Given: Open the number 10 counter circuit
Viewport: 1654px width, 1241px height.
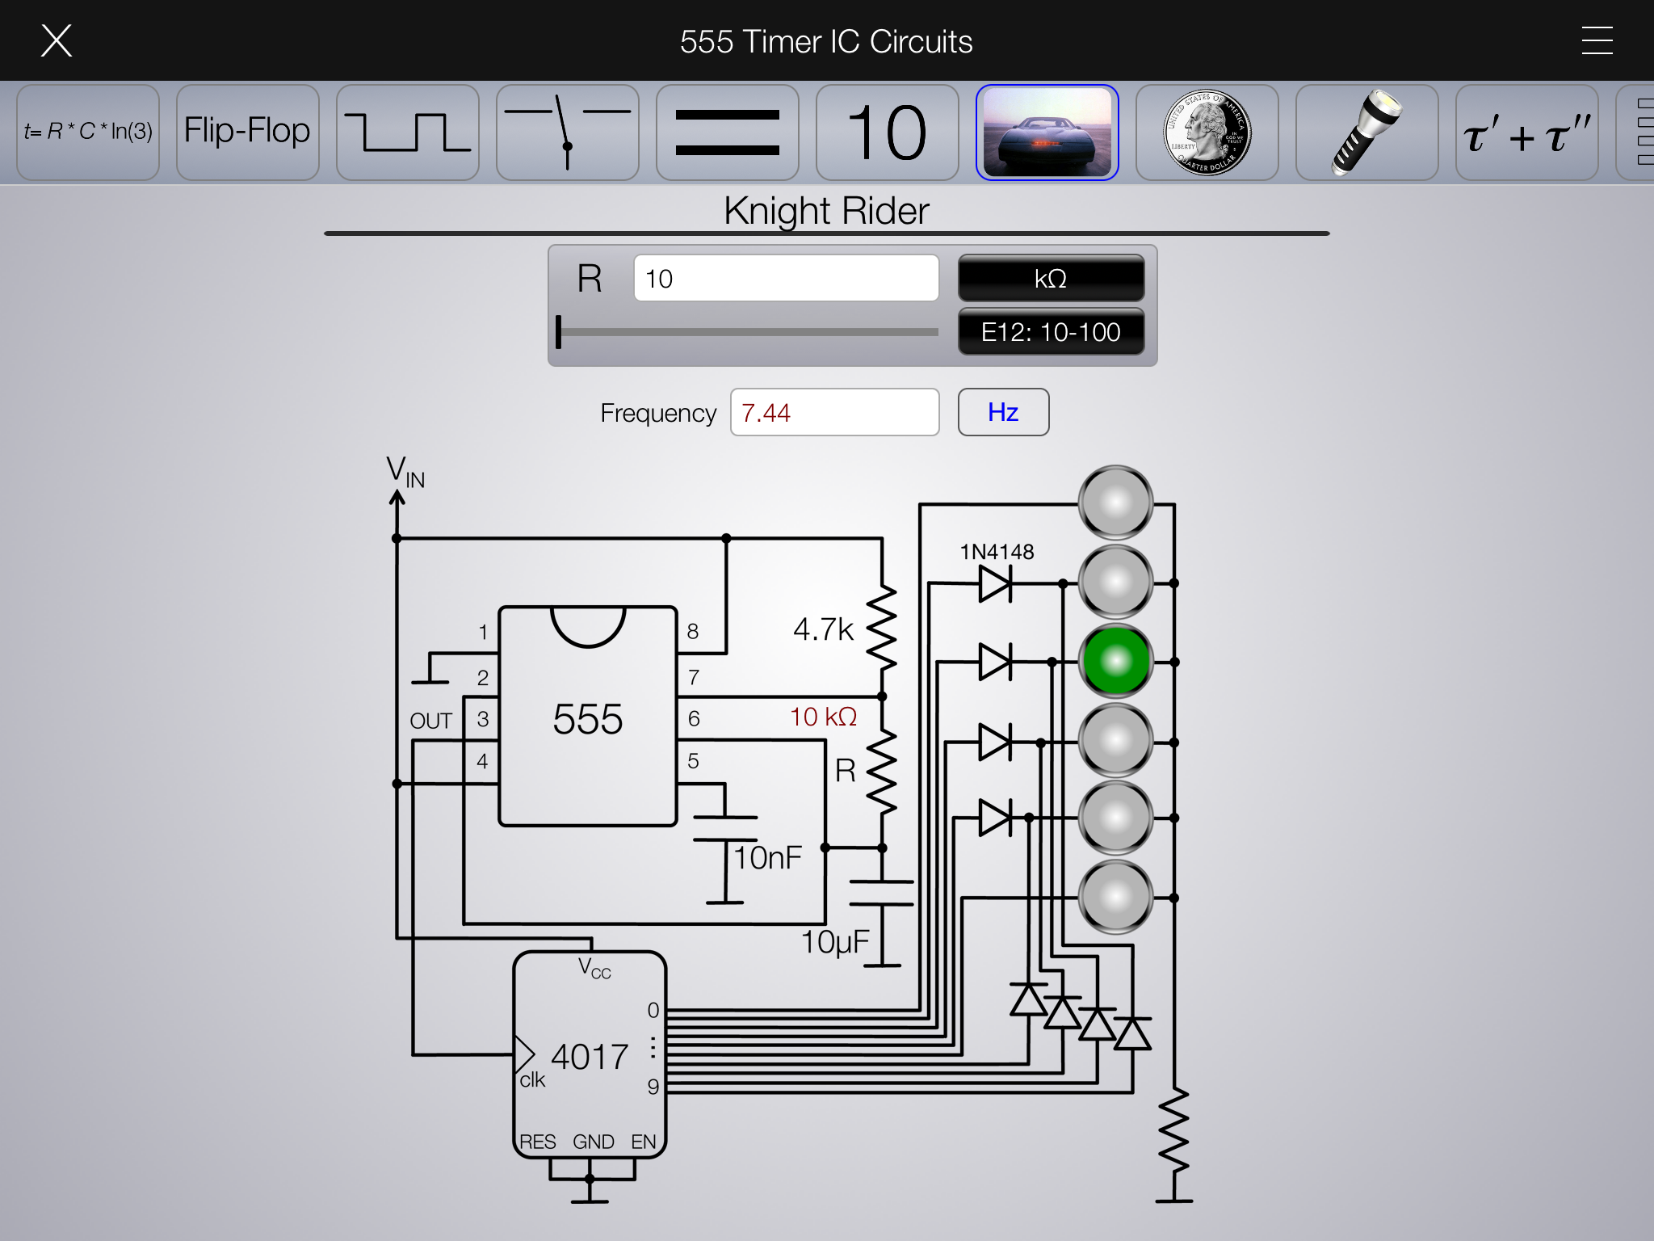Looking at the screenshot, I should [887, 133].
